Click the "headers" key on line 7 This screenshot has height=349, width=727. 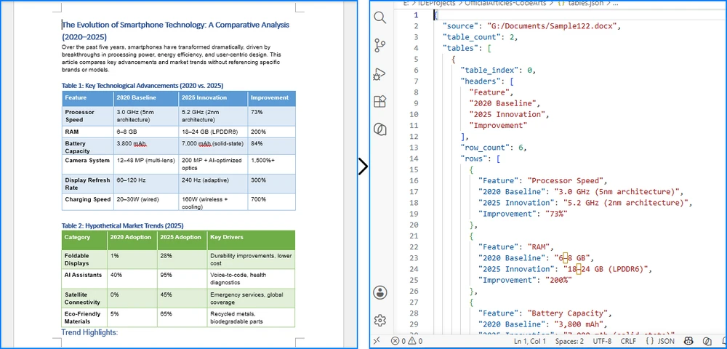point(480,81)
